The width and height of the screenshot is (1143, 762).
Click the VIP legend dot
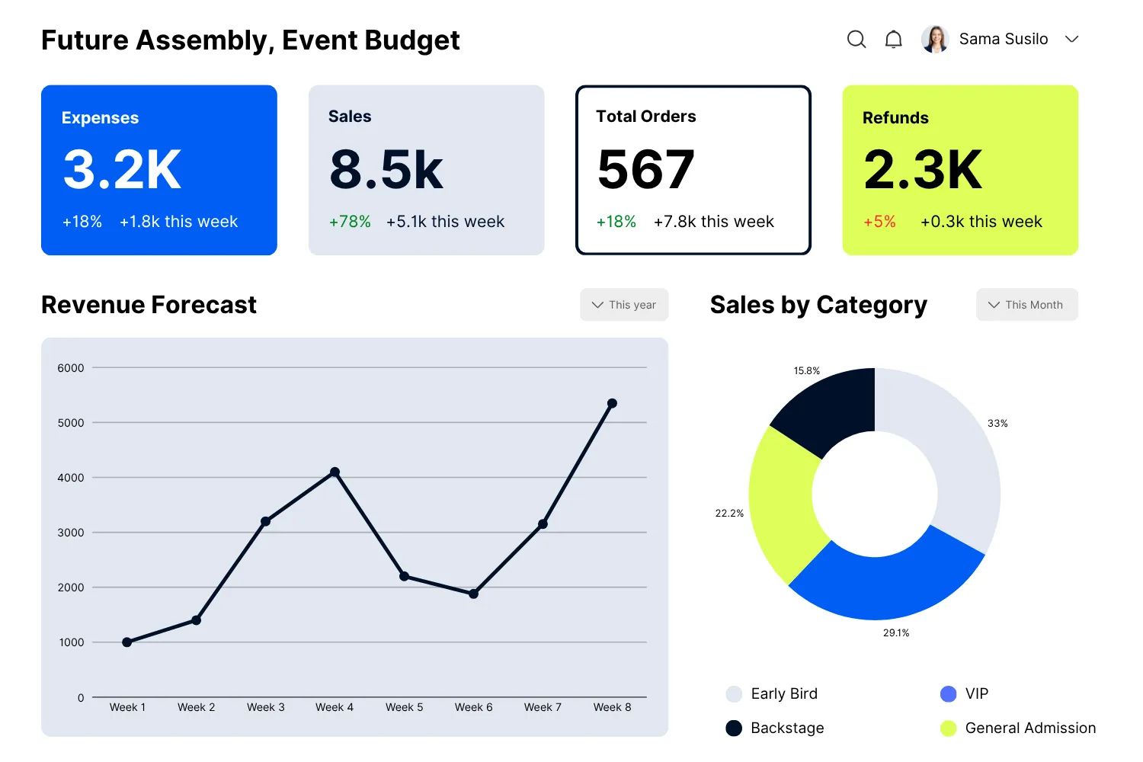click(948, 693)
